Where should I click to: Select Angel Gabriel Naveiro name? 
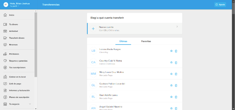click(111, 107)
